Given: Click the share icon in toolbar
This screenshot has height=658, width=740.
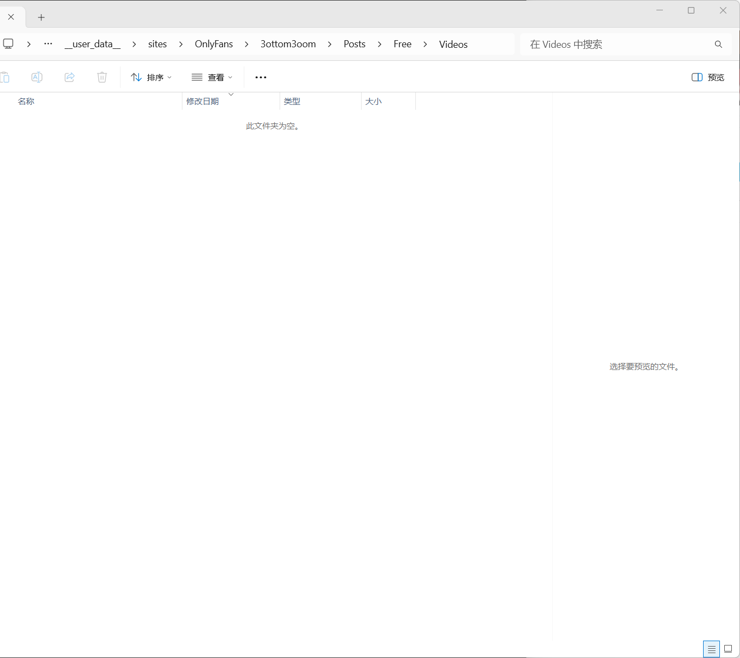Looking at the screenshot, I should pos(69,77).
